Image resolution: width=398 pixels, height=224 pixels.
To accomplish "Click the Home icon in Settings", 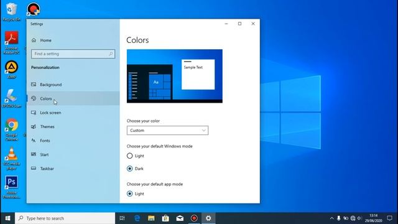I will [x=34, y=40].
